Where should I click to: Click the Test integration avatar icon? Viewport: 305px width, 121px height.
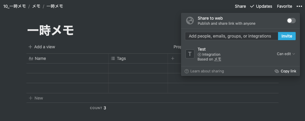click(190, 54)
